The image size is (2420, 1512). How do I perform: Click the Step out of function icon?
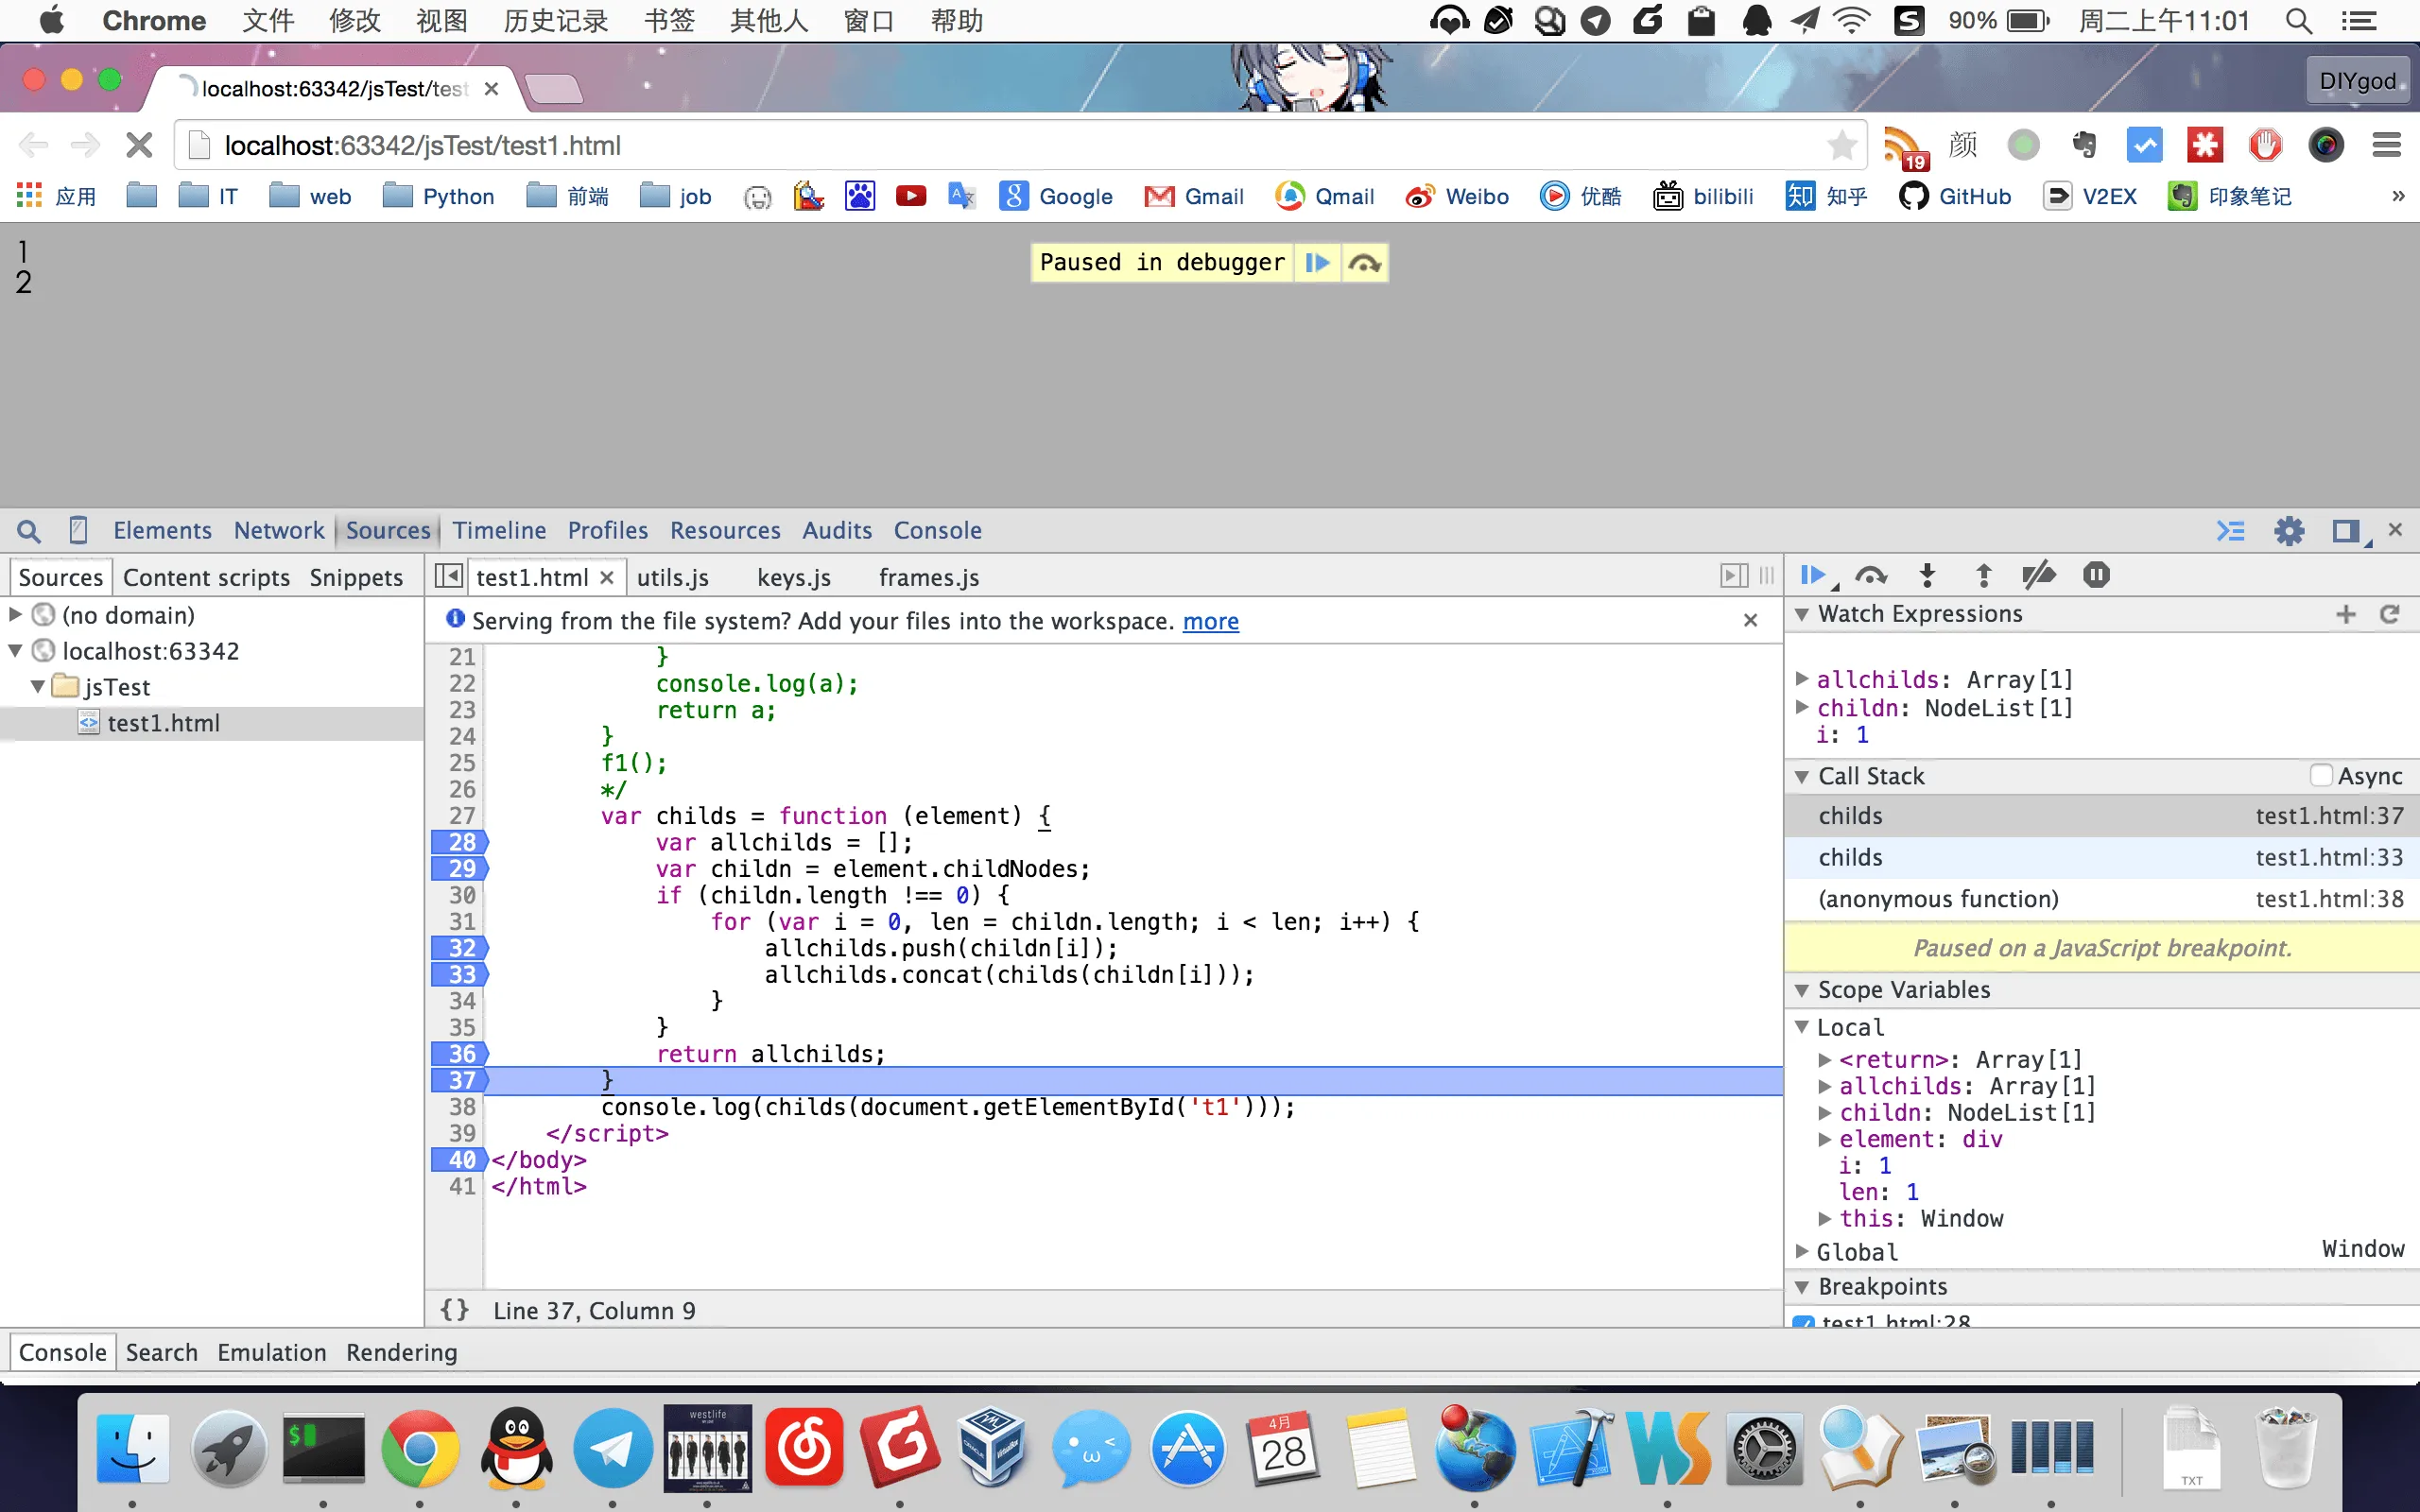[1984, 576]
